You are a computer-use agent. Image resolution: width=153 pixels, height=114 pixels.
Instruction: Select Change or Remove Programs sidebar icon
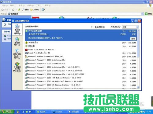pos(17,29)
